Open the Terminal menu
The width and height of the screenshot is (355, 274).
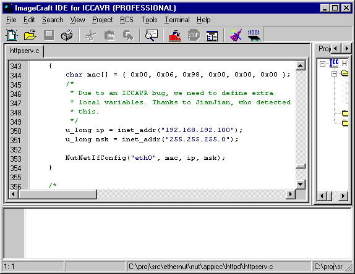click(177, 20)
